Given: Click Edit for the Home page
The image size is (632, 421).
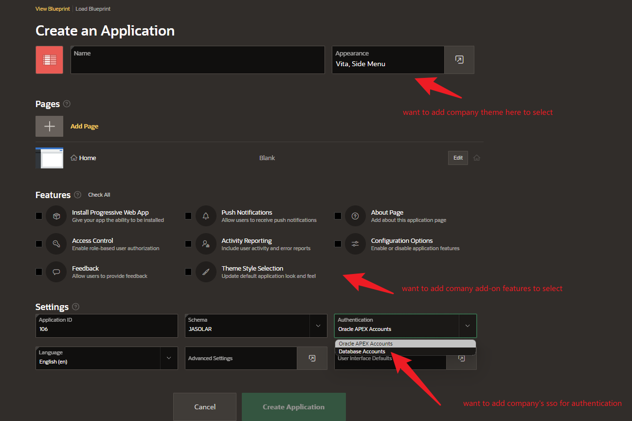Looking at the screenshot, I should point(457,158).
